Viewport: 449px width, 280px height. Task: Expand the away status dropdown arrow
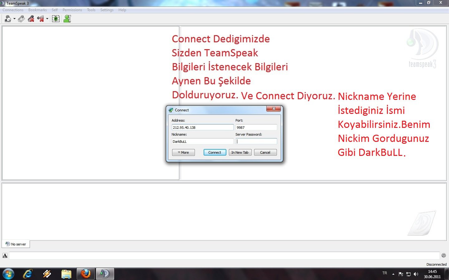[x=14, y=19]
